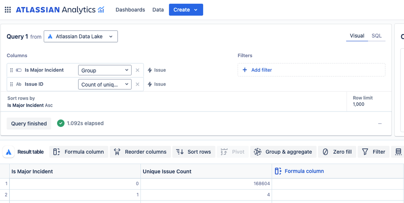The image size is (404, 203).
Task: Switch to the SQL tab
Action: pos(377,36)
